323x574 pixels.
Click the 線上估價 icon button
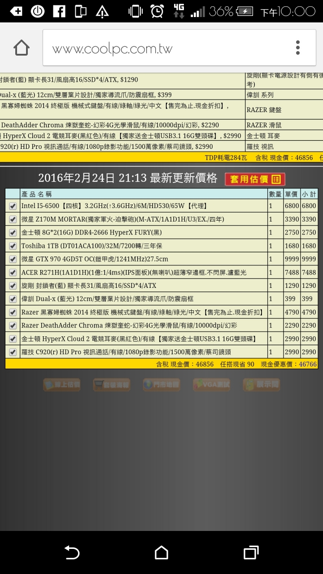point(62,384)
